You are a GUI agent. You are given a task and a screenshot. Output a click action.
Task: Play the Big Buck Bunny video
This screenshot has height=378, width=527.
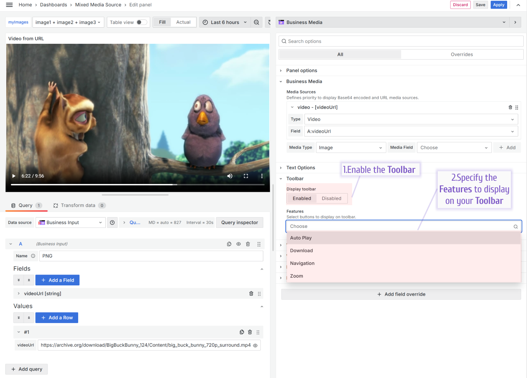pyautogui.click(x=14, y=176)
